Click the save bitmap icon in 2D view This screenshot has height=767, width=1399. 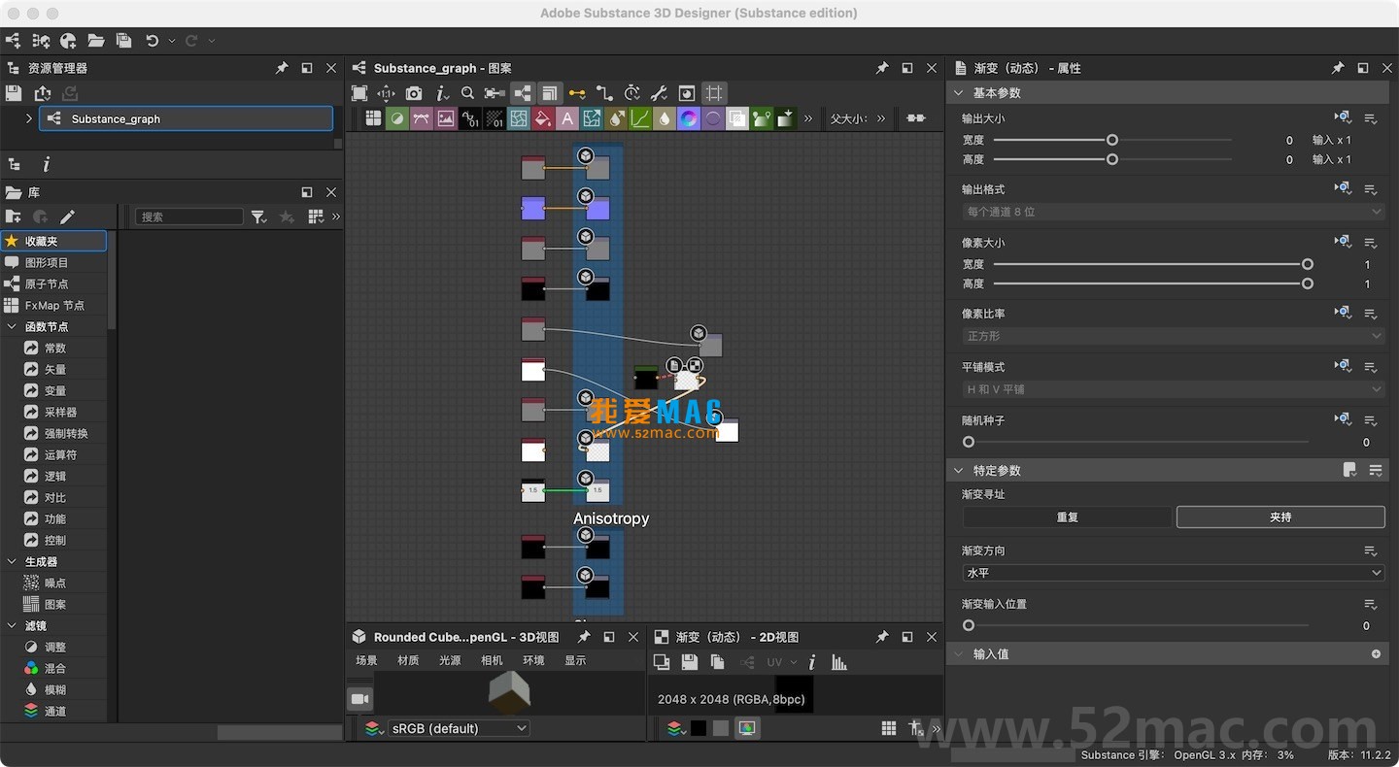pos(690,662)
